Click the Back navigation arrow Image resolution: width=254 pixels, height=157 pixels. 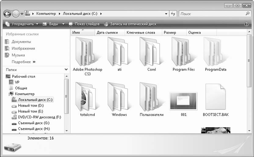7,14
